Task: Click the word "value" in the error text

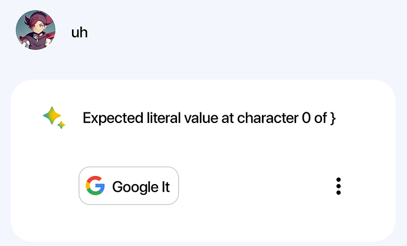Action: (x=198, y=118)
